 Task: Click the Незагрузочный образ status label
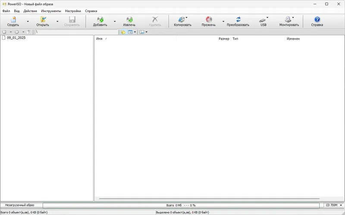(x=20, y=205)
